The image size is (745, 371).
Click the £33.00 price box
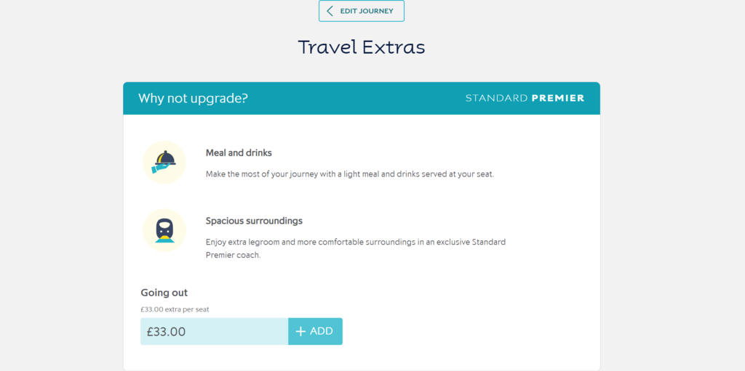pos(214,331)
